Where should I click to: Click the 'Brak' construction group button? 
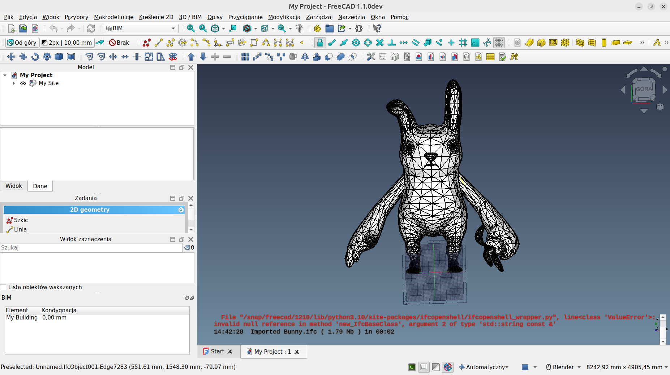click(x=119, y=43)
